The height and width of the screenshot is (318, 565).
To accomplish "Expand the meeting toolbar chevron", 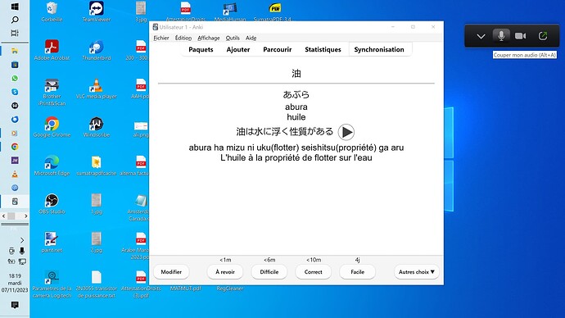I will (481, 36).
